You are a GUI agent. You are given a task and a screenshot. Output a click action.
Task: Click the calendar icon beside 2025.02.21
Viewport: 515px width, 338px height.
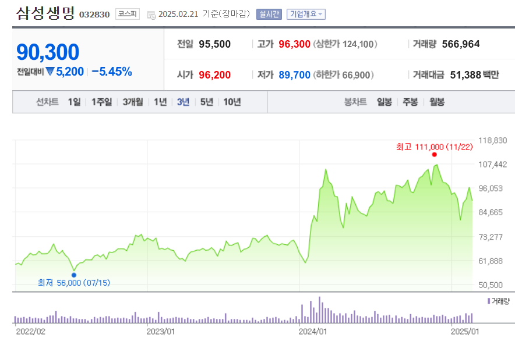[151, 15]
